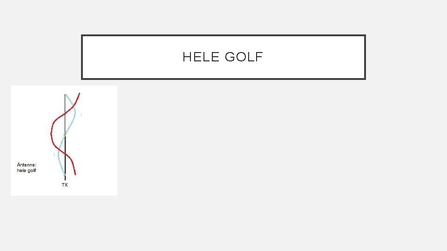Click the lowercase 'hele golf' diagram caption

click(x=27, y=171)
